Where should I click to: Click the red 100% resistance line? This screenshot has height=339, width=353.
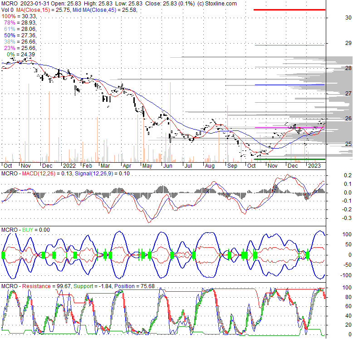click(x=289, y=10)
